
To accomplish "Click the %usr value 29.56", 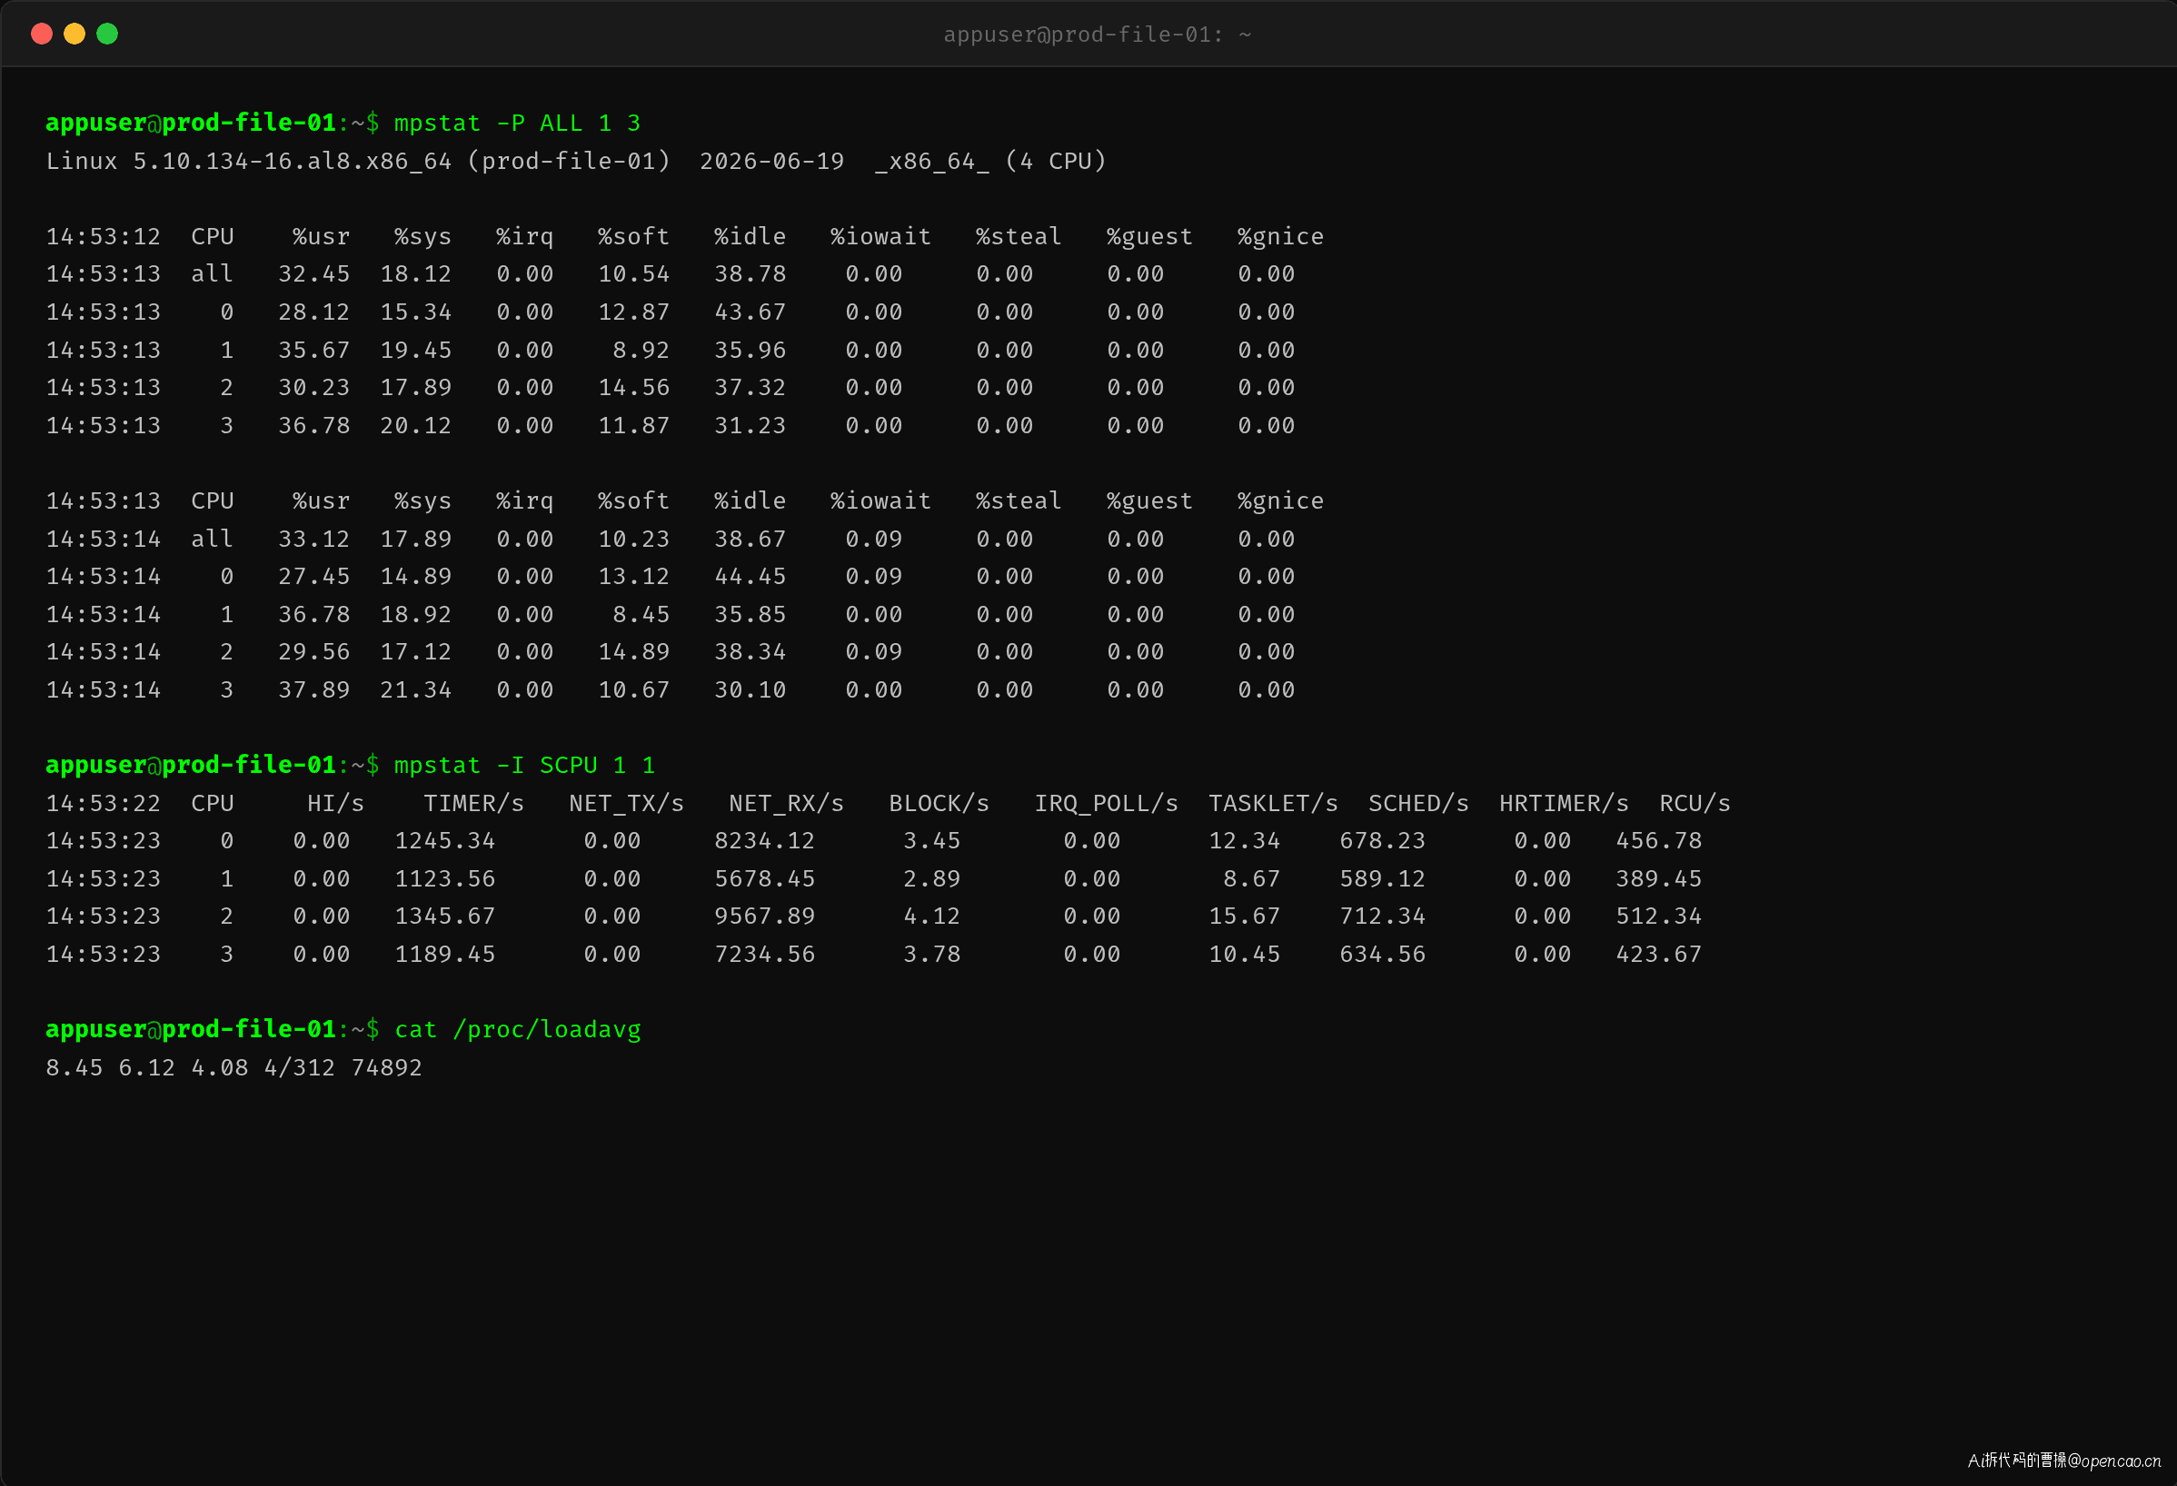I will [313, 653].
